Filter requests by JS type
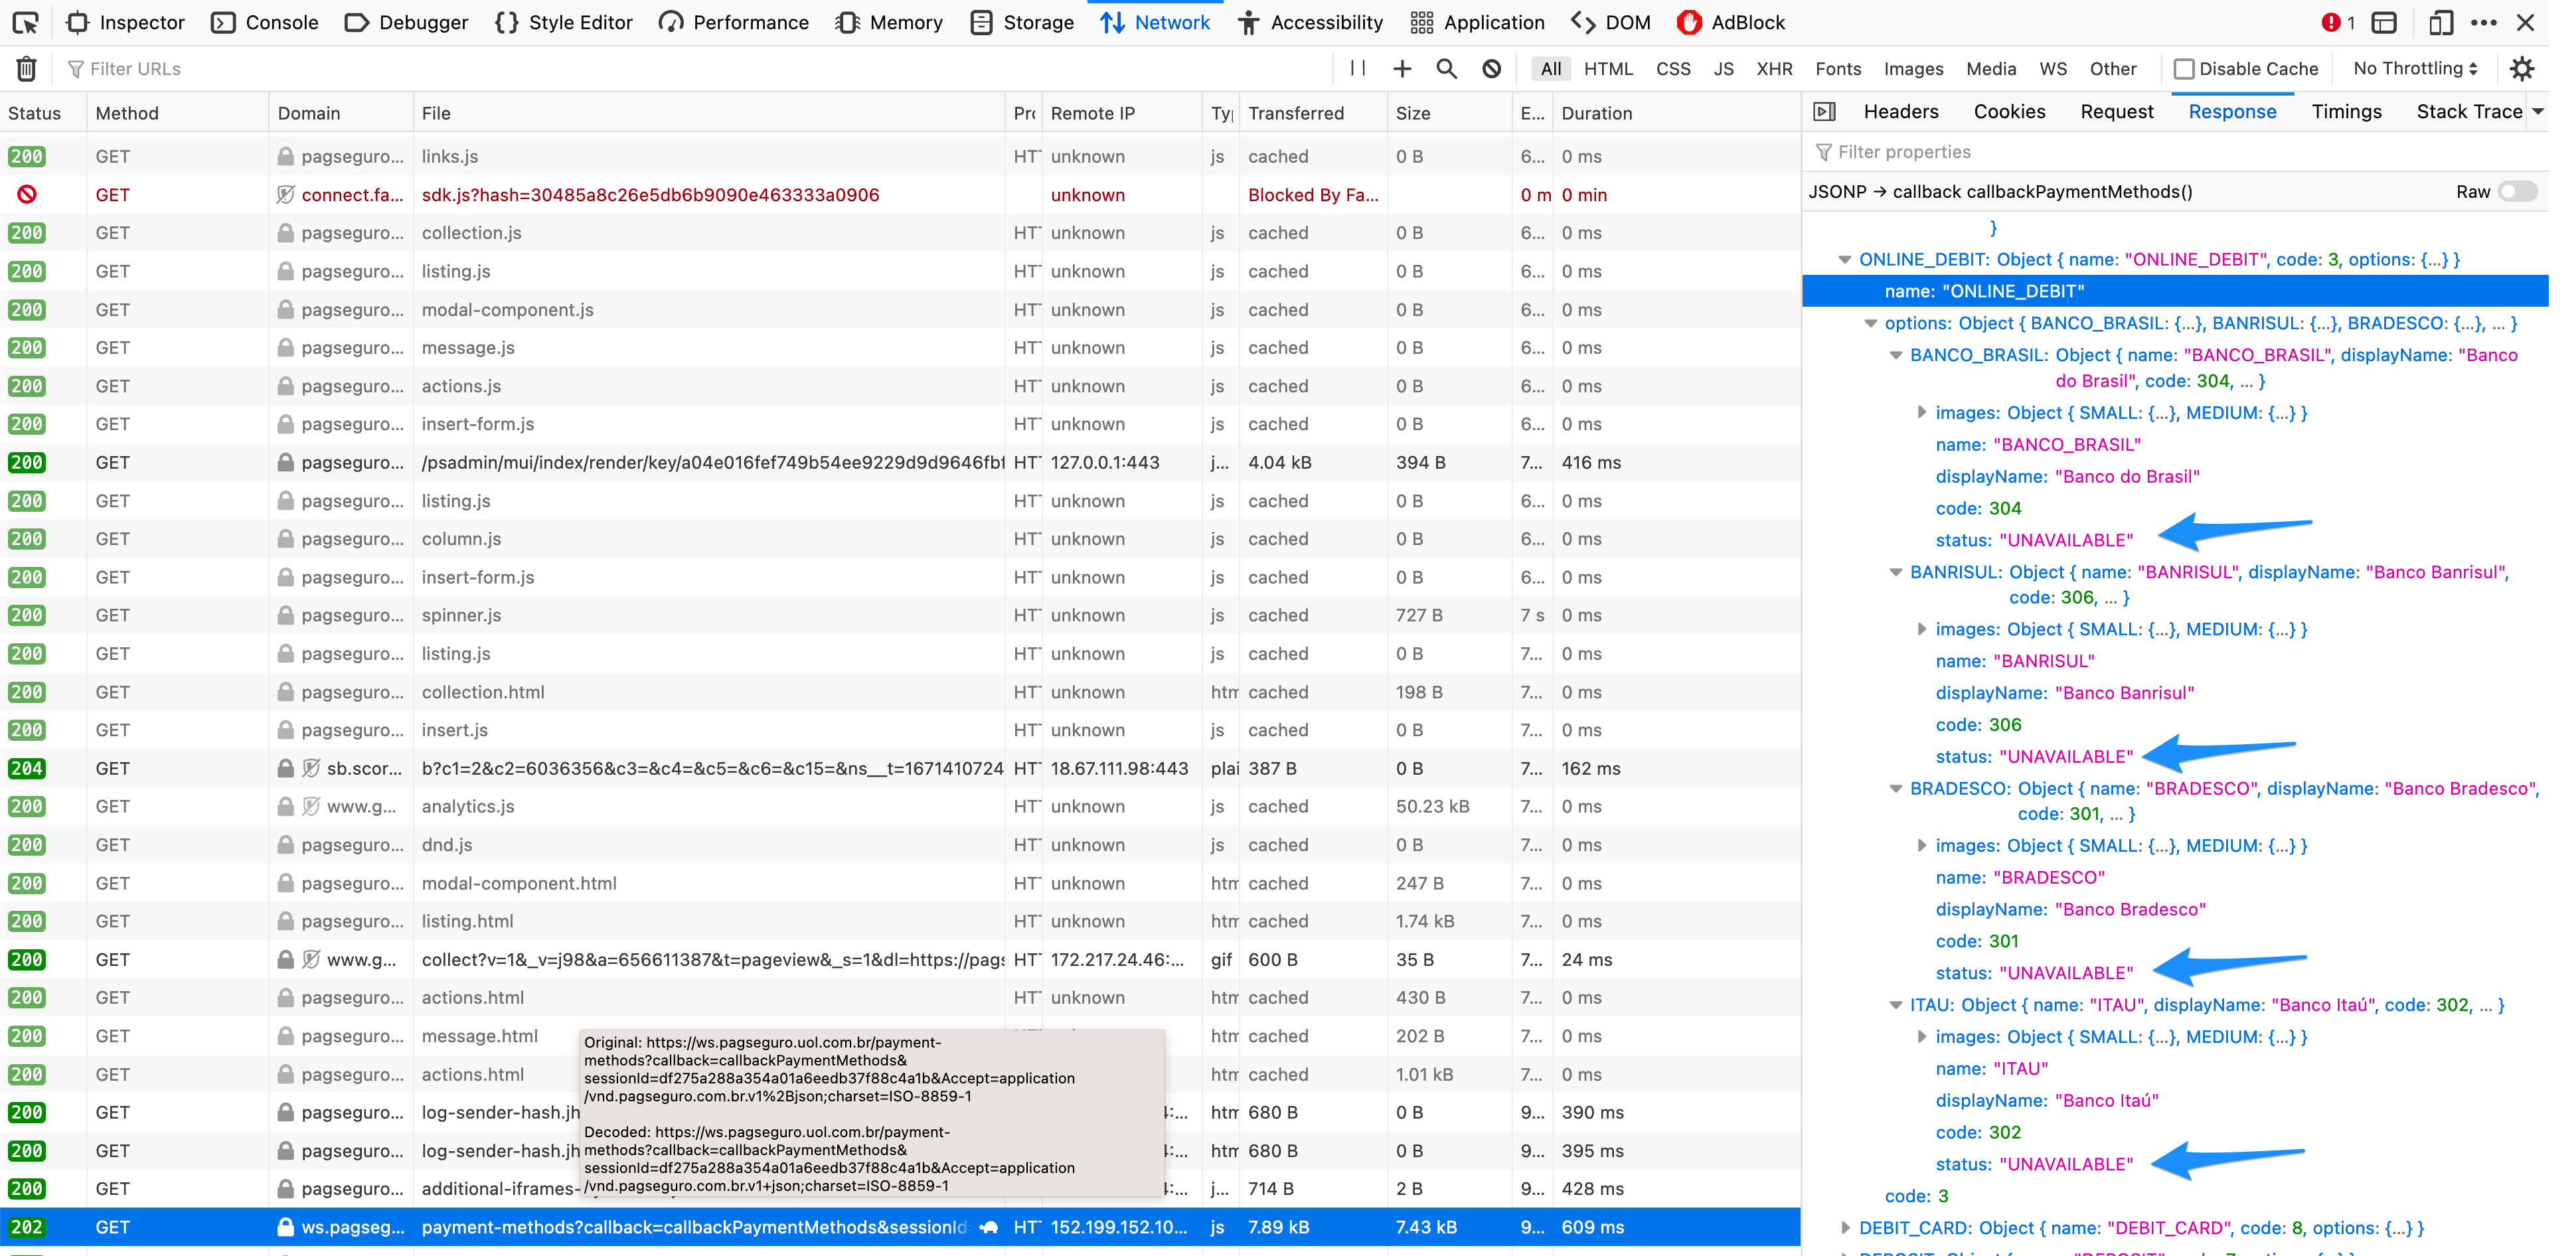Image resolution: width=2576 pixels, height=1256 pixels. (x=1723, y=69)
